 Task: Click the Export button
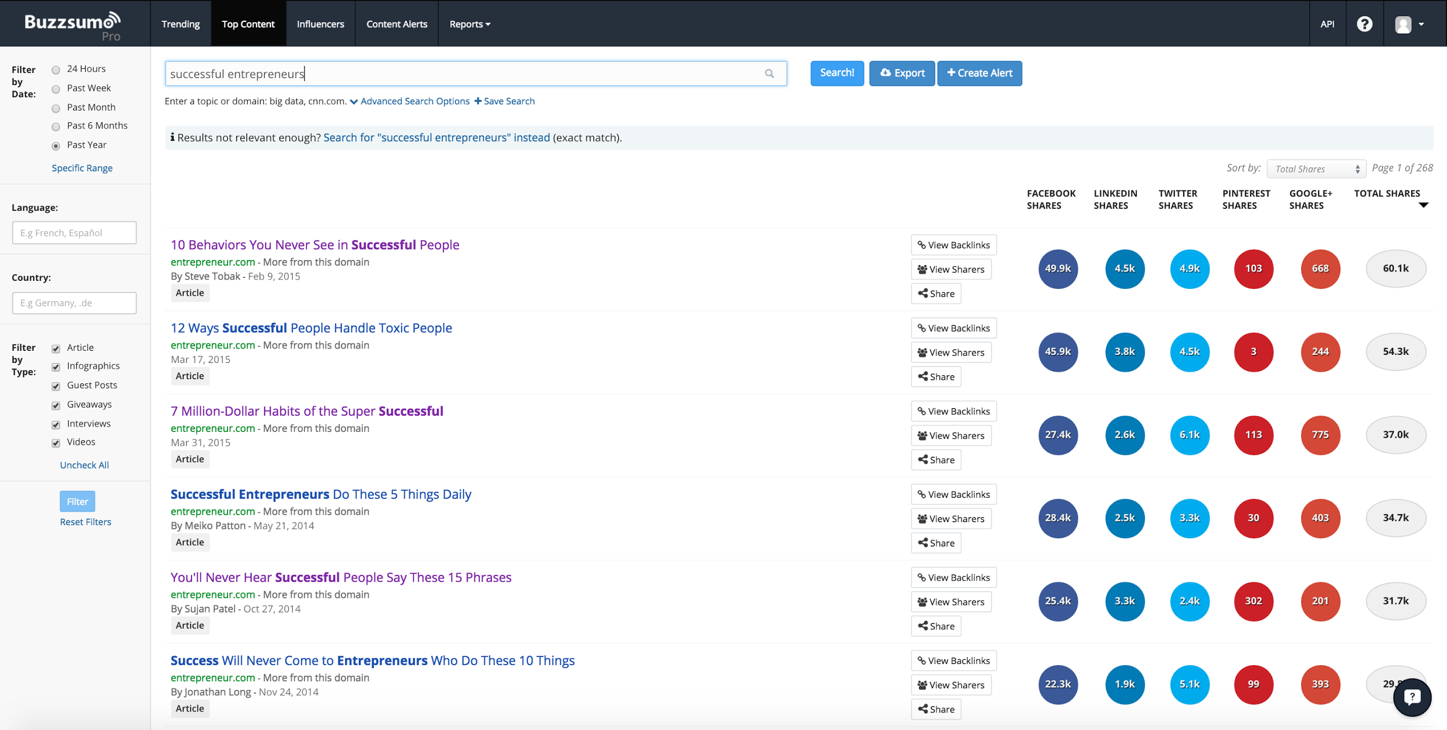pos(902,73)
